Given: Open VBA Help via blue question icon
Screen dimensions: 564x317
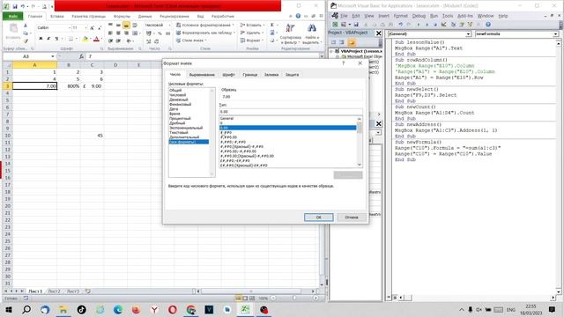Looking at the screenshot, I should (488, 25).
